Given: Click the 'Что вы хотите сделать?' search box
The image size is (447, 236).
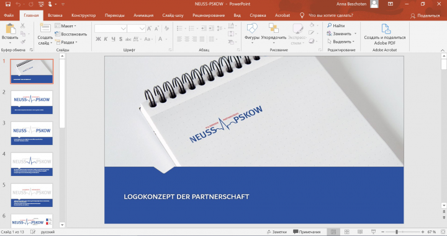Looking at the screenshot, I should (331, 15).
